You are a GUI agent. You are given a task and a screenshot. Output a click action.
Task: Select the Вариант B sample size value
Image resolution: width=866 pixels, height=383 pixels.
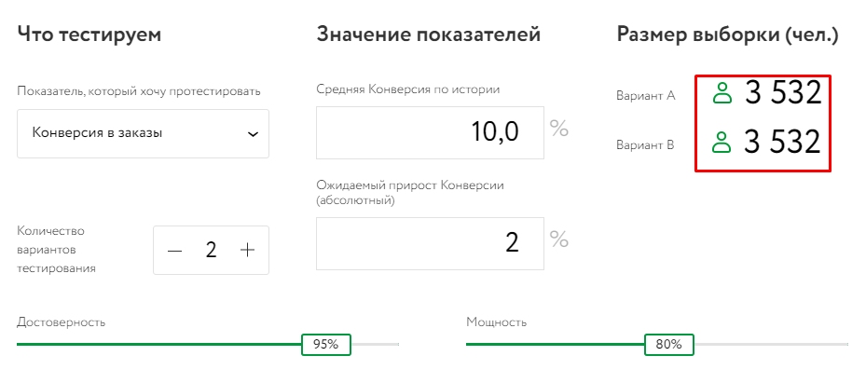782,143
